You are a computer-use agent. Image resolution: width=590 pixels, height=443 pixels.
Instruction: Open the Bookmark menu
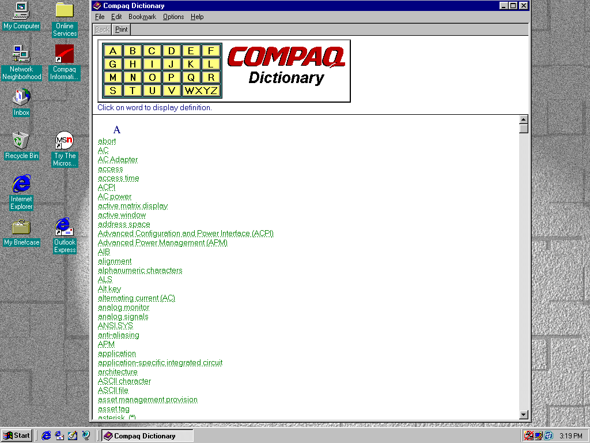[142, 17]
